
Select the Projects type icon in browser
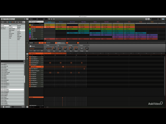pyautogui.click(x=7, y=22)
